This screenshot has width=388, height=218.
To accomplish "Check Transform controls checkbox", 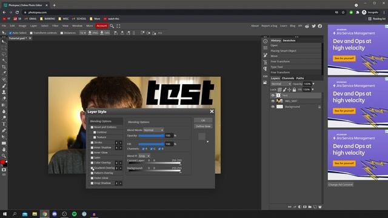I will [x=31, y=33].
